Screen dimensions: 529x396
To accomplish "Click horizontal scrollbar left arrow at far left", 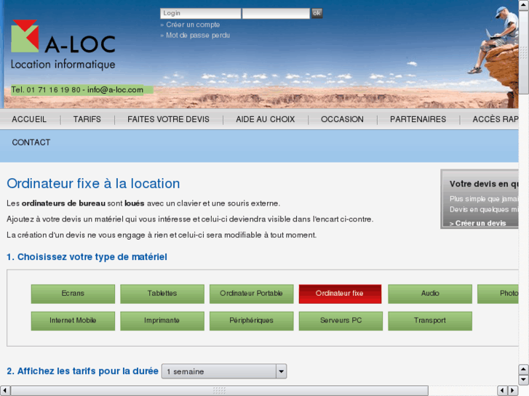I will [4, 391].
